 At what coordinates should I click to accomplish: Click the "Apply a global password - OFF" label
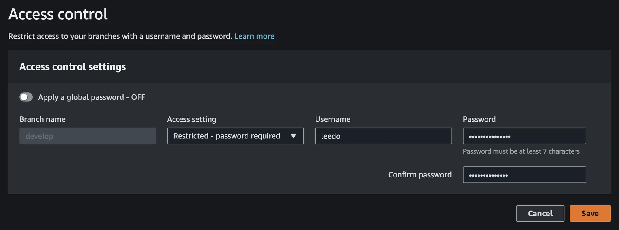92,97
